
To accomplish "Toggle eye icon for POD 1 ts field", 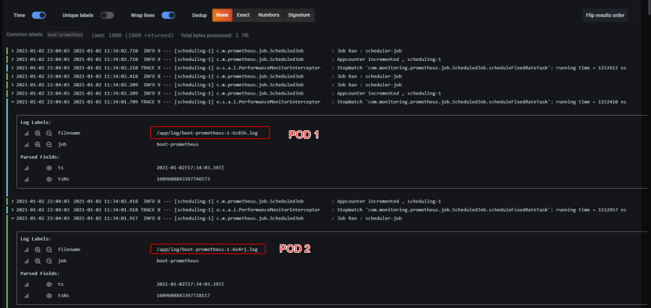I will point(49,168).
